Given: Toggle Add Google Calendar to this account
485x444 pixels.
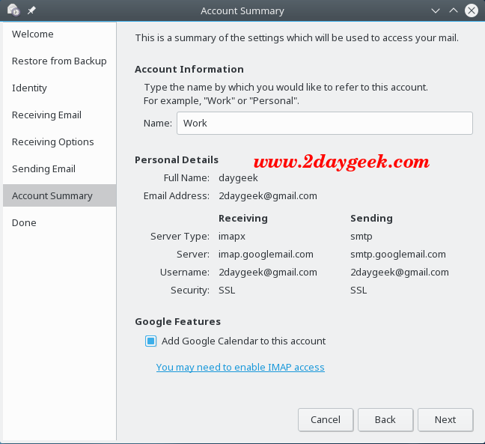Looking at the screenshot, I should pos(151,341).
